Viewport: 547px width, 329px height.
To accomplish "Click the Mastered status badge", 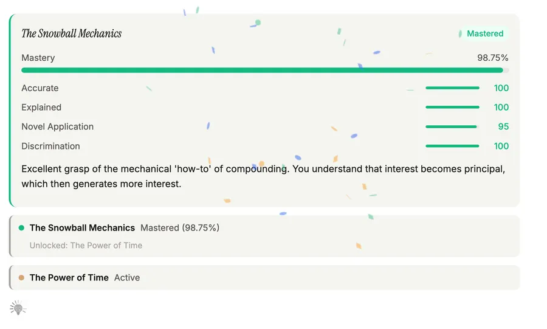I will point(481,33).
